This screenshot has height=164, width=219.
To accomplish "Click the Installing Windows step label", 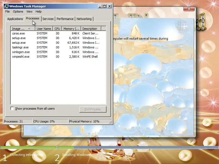I will click(x=76, y=155).
